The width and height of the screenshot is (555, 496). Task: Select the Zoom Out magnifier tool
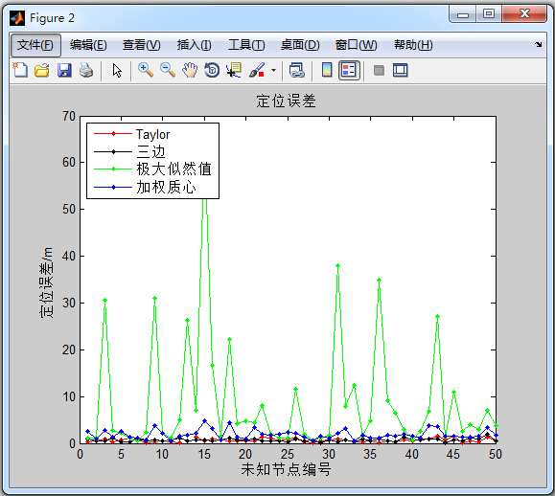[168, 70]
